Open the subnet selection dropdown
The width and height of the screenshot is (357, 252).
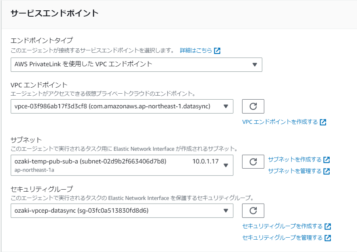click(x=122, y=165)
